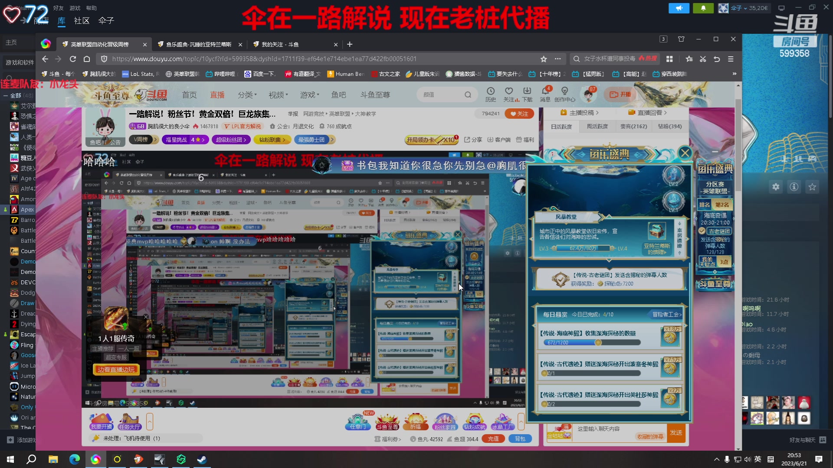Open Steam 社区 community menu
The width and height of the screenshot is (833, 468).
coord(82,21)
